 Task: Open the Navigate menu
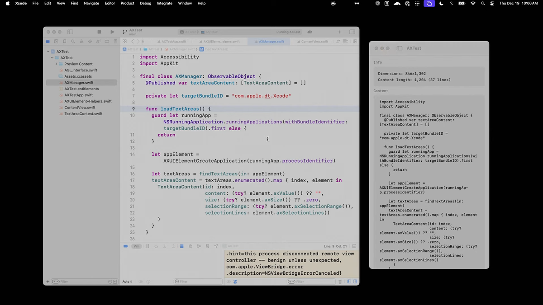(x=91, y=3)
